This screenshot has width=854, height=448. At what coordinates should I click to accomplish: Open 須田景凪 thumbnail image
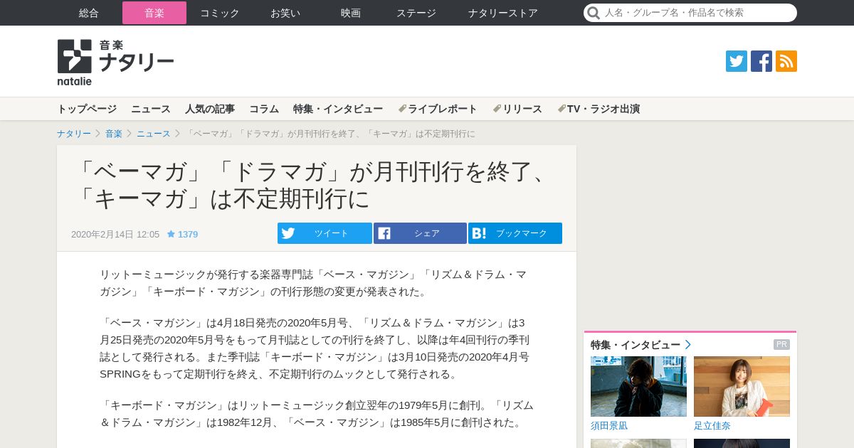click(x=638, y=386)
